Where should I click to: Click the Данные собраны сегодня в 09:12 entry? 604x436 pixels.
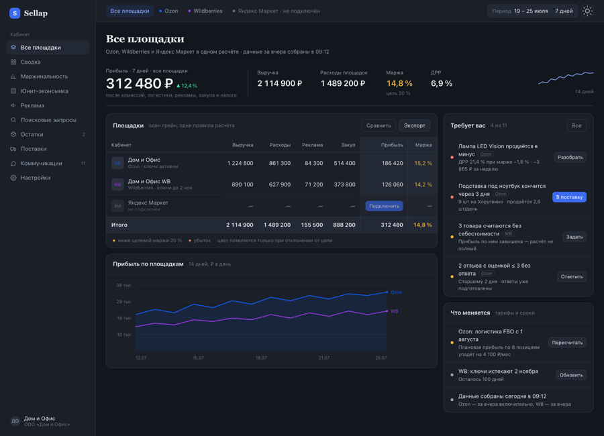coord(519,400)
